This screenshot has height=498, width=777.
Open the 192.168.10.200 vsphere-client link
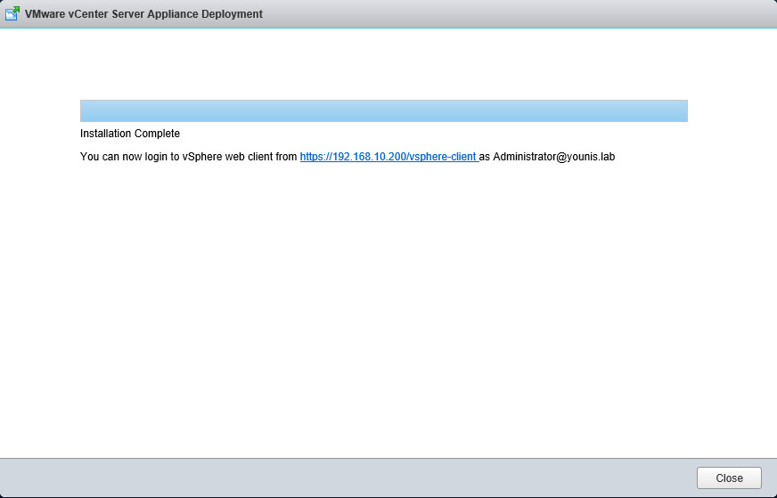pos(388,157)
